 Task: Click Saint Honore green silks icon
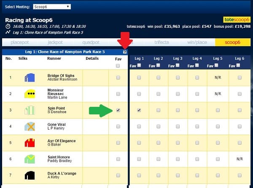(30, 159)
